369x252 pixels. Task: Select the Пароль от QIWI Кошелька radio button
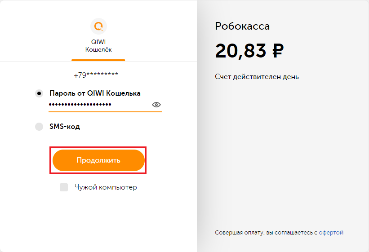[39, 93]
